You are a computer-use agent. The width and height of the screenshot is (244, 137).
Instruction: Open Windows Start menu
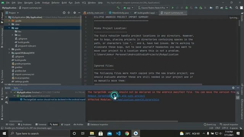coord(4,134)
